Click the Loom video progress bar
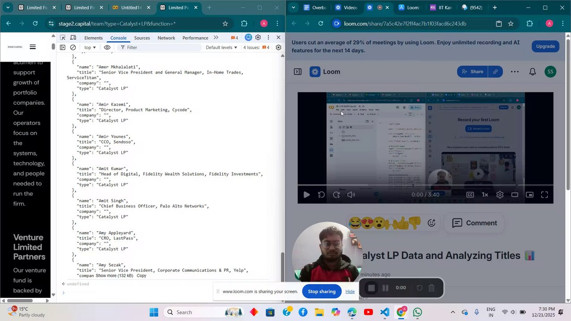 pos(426,185)
